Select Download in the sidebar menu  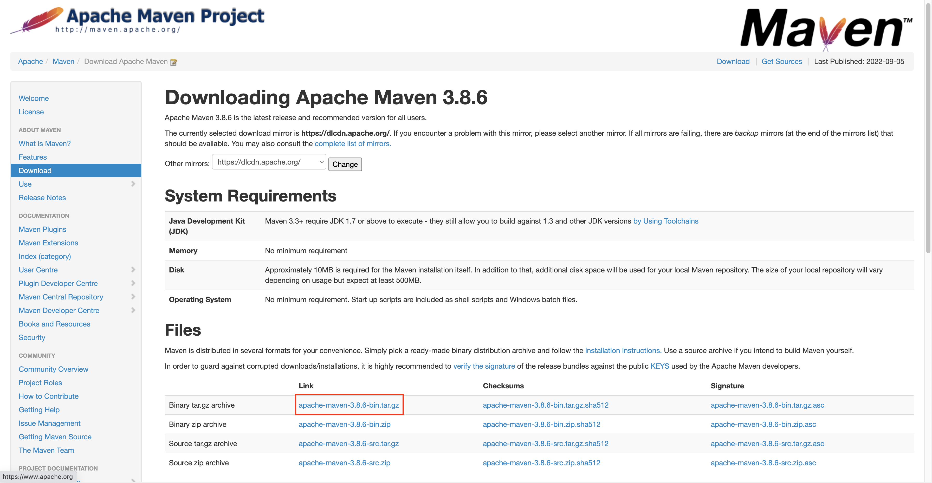point(35,171)
